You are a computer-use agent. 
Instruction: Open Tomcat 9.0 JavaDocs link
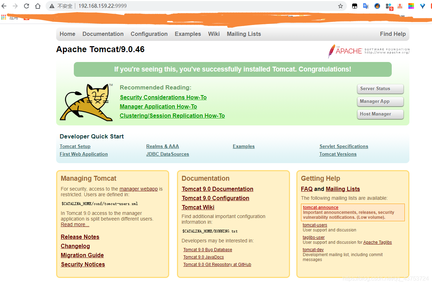tap(203, 257)
